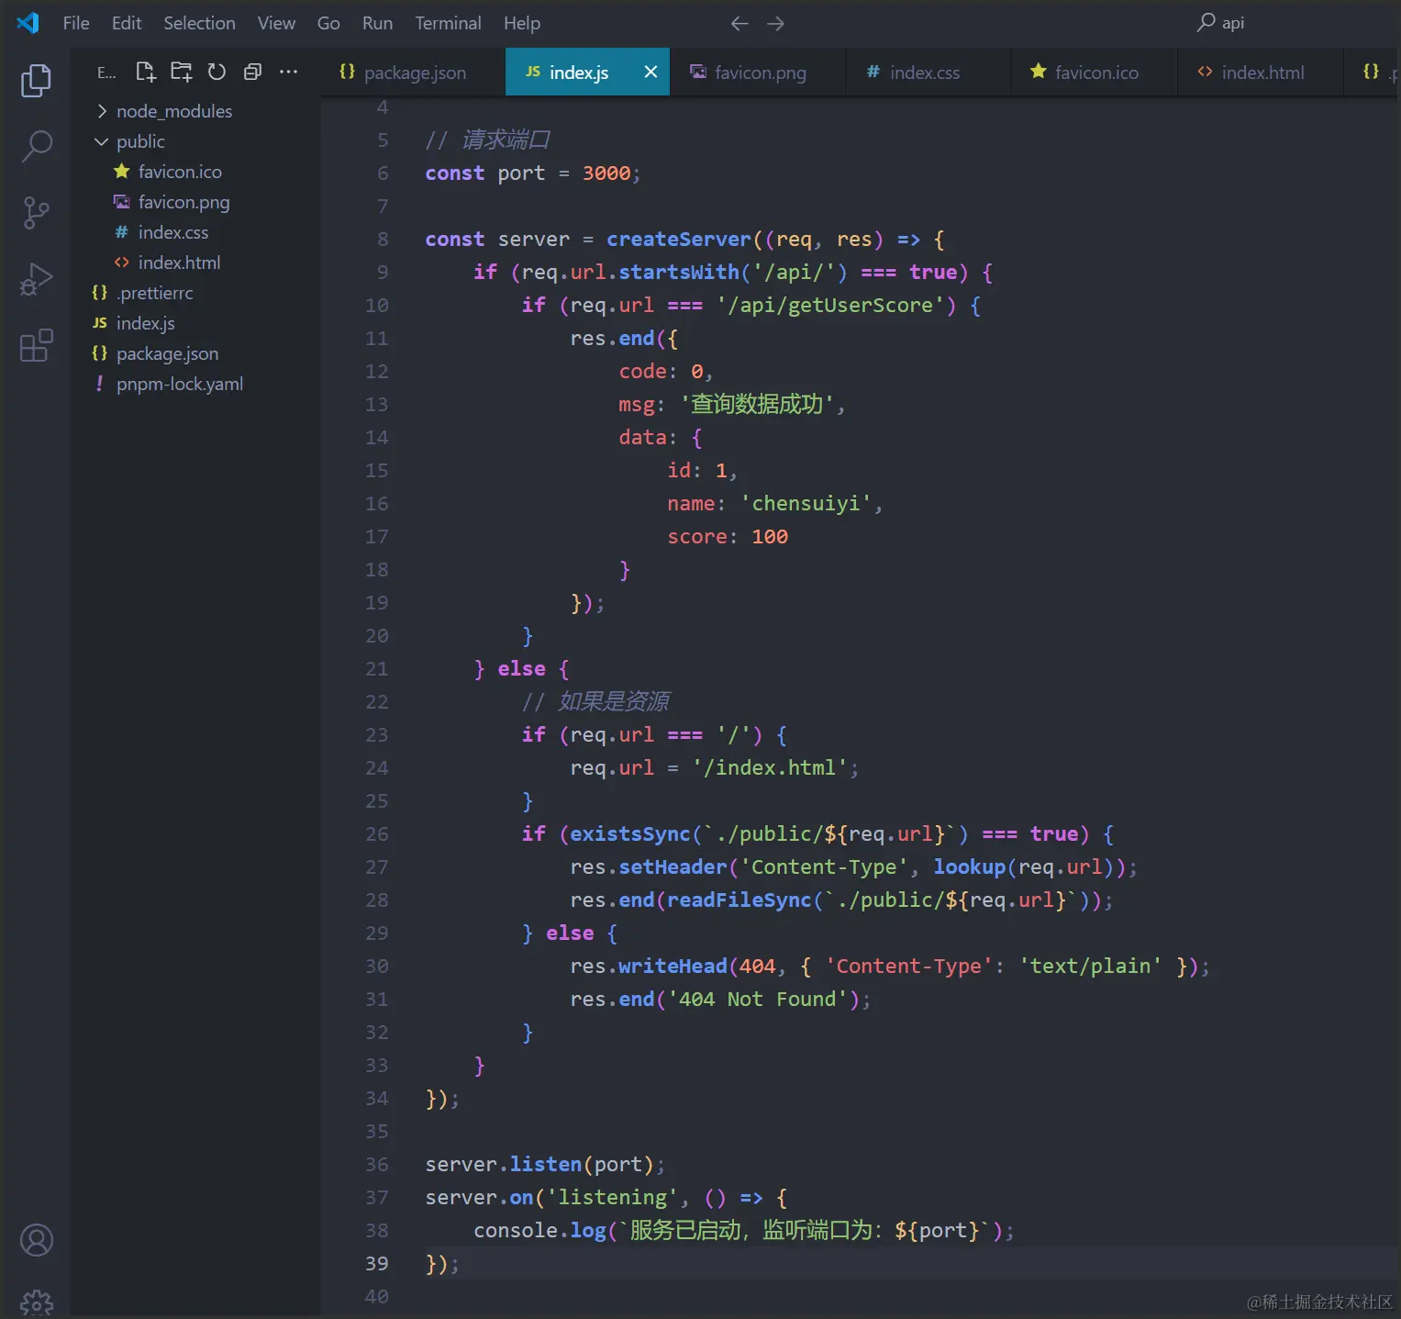
Task: Switch to the favicon.ico tab
Action: coord(1094,72)
